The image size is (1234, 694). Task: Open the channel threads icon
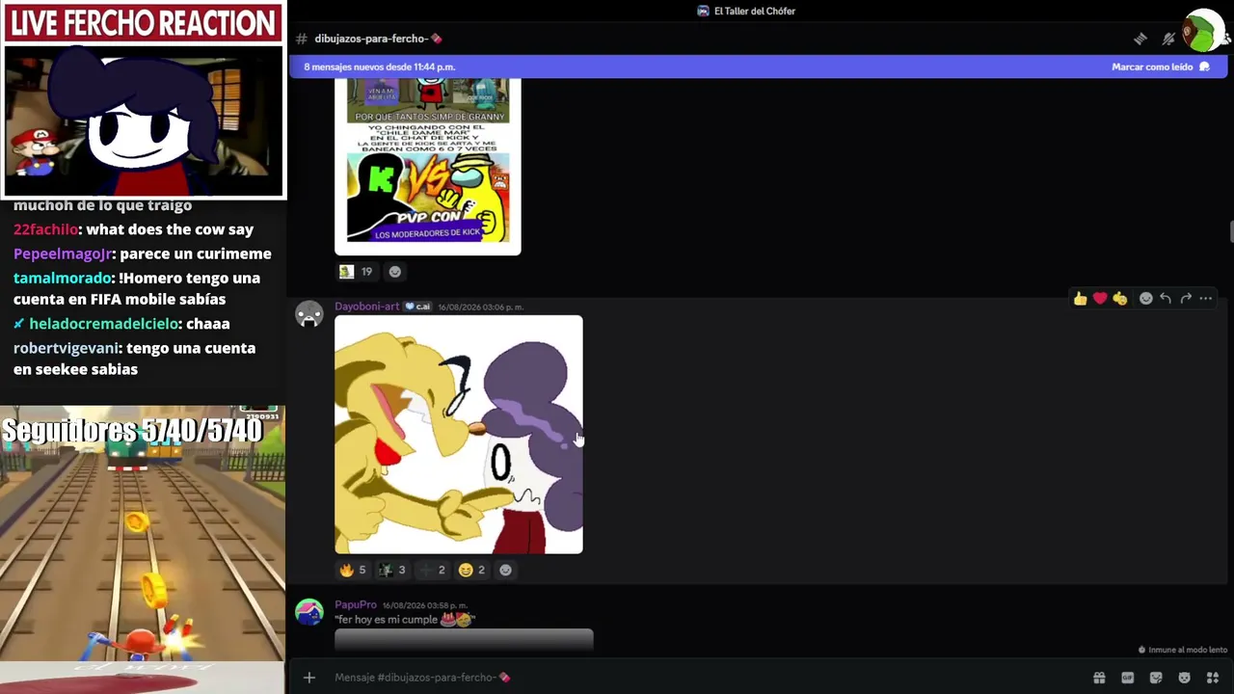pos(1140,39)
